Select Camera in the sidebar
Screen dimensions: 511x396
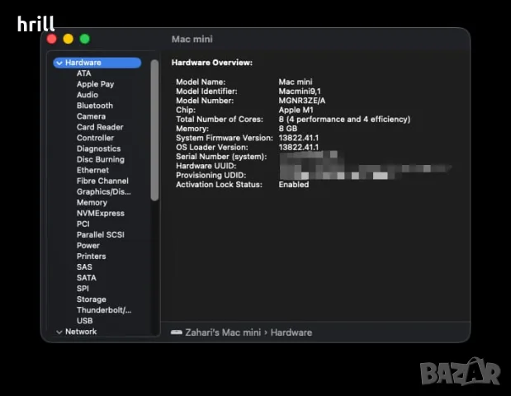(91, 116)
